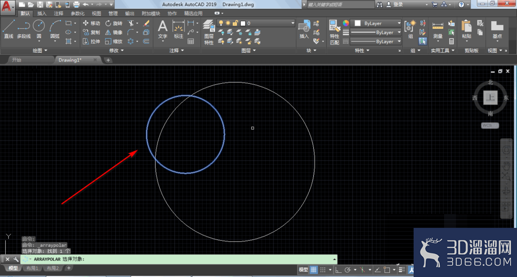Screen dimensions: 517x277
Task: Select the Circle (圆) draw tool
Action: (x=39, y=29)
